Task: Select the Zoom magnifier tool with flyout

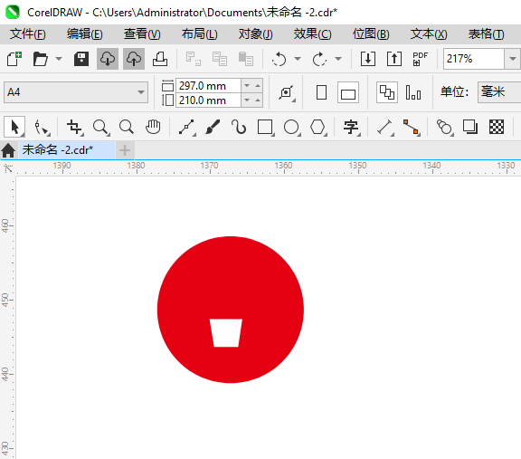Action: point(101,127)
